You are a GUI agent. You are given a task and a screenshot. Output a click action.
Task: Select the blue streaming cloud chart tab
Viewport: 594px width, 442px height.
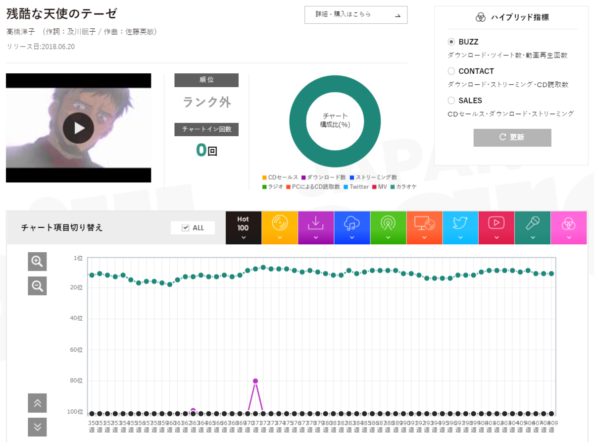click(x=352, y=227)
